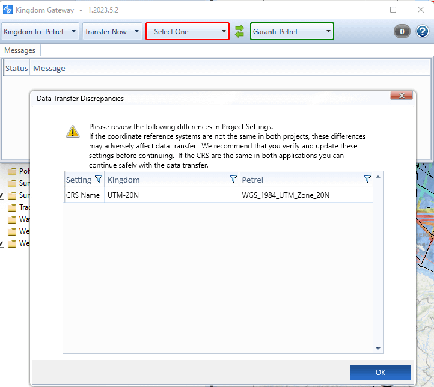Screen dimensions: 434x387
Task: Click the Tra folder icon in the tree
Action: pyautogui.click(x=11, y=207)
